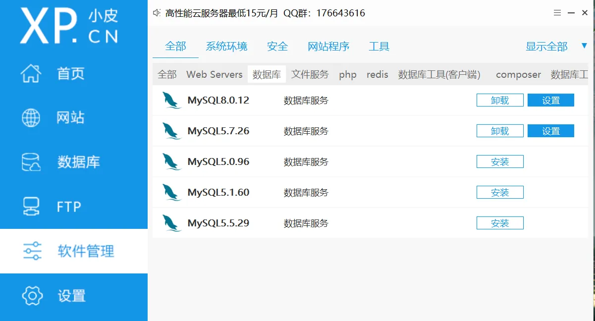595x321 pixels.
Task: Click 数据库服务 label in MySQL8.0.12 row
Action: pos(306,101)
